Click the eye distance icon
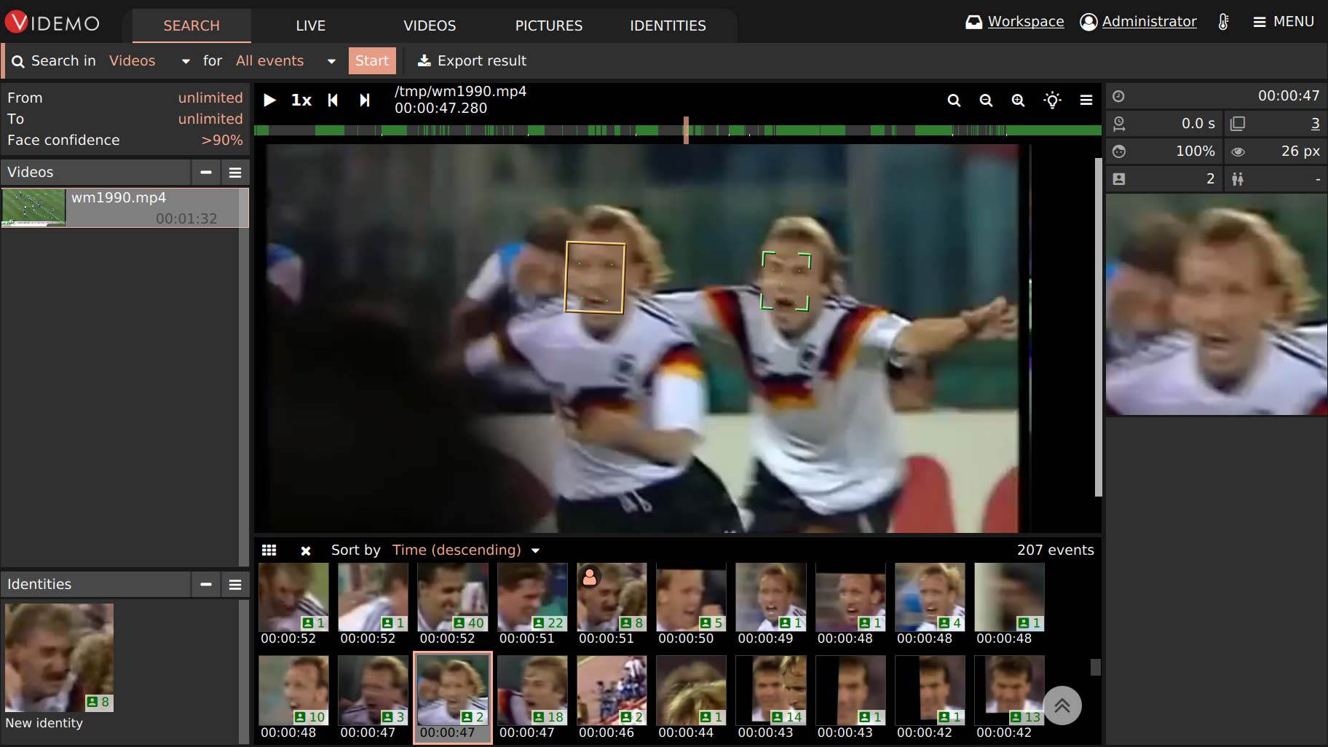Image resolution: width=1328 pixels, height=747 pixels. click(1238, 151)
